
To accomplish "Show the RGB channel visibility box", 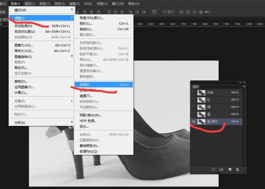I will point(193,92).
